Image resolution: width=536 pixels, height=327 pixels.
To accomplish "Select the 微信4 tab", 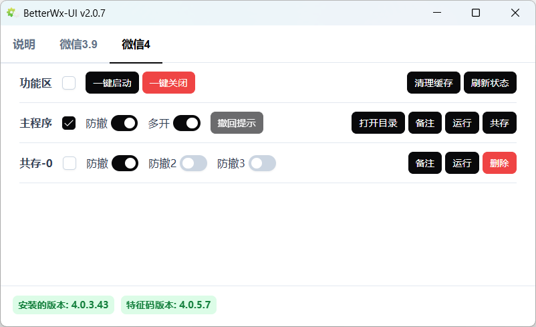I will click(136, 45).
